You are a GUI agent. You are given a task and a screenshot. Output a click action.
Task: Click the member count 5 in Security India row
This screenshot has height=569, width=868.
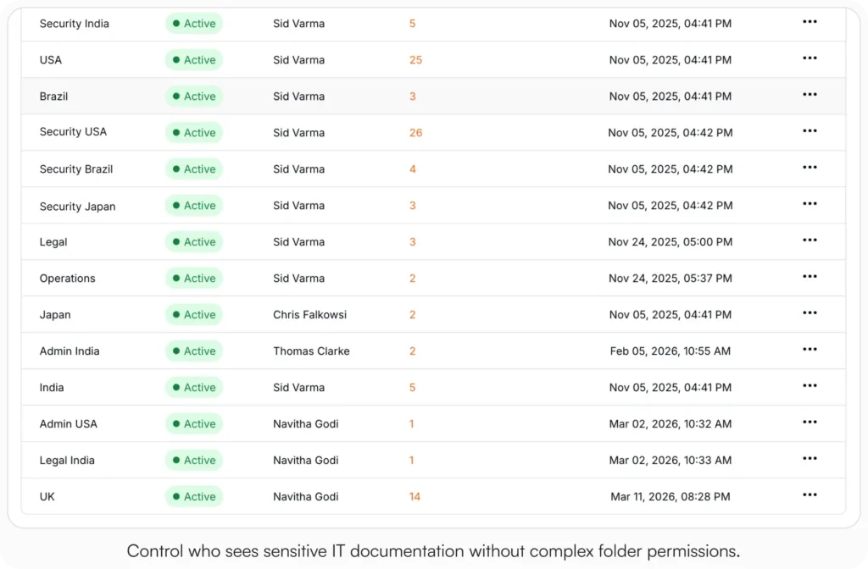tap(413, 24)
